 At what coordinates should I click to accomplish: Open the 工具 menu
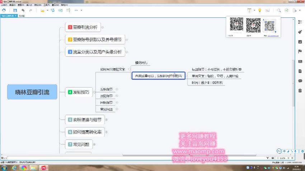tap(47, 5)
